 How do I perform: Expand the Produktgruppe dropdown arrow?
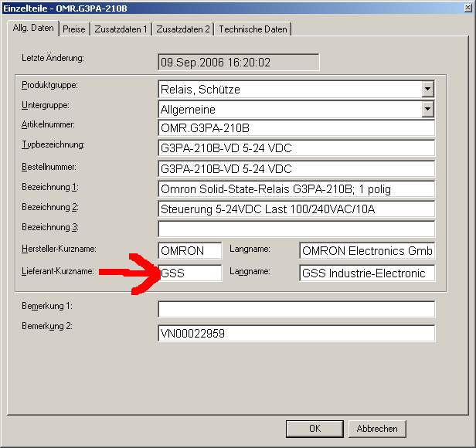click(427, 90)
